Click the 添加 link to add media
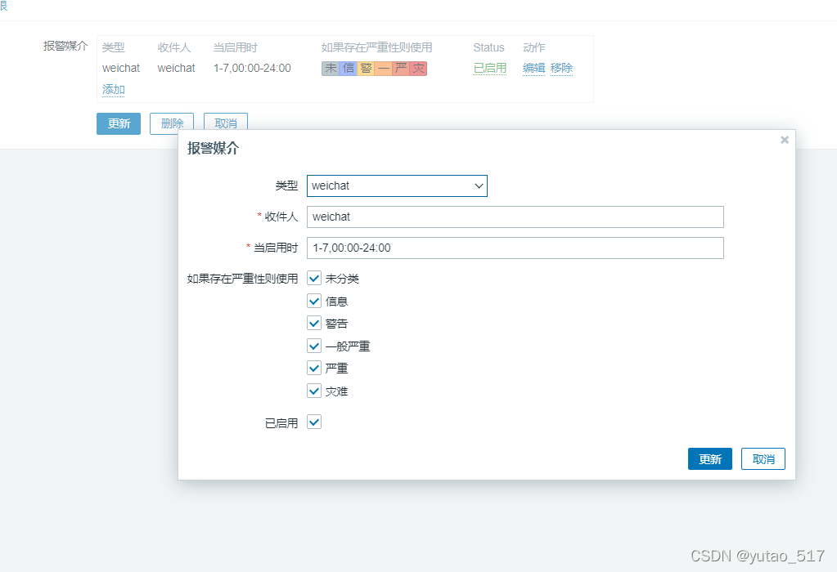Viewport: 837px width, 572px height. (x=114, y=90)
